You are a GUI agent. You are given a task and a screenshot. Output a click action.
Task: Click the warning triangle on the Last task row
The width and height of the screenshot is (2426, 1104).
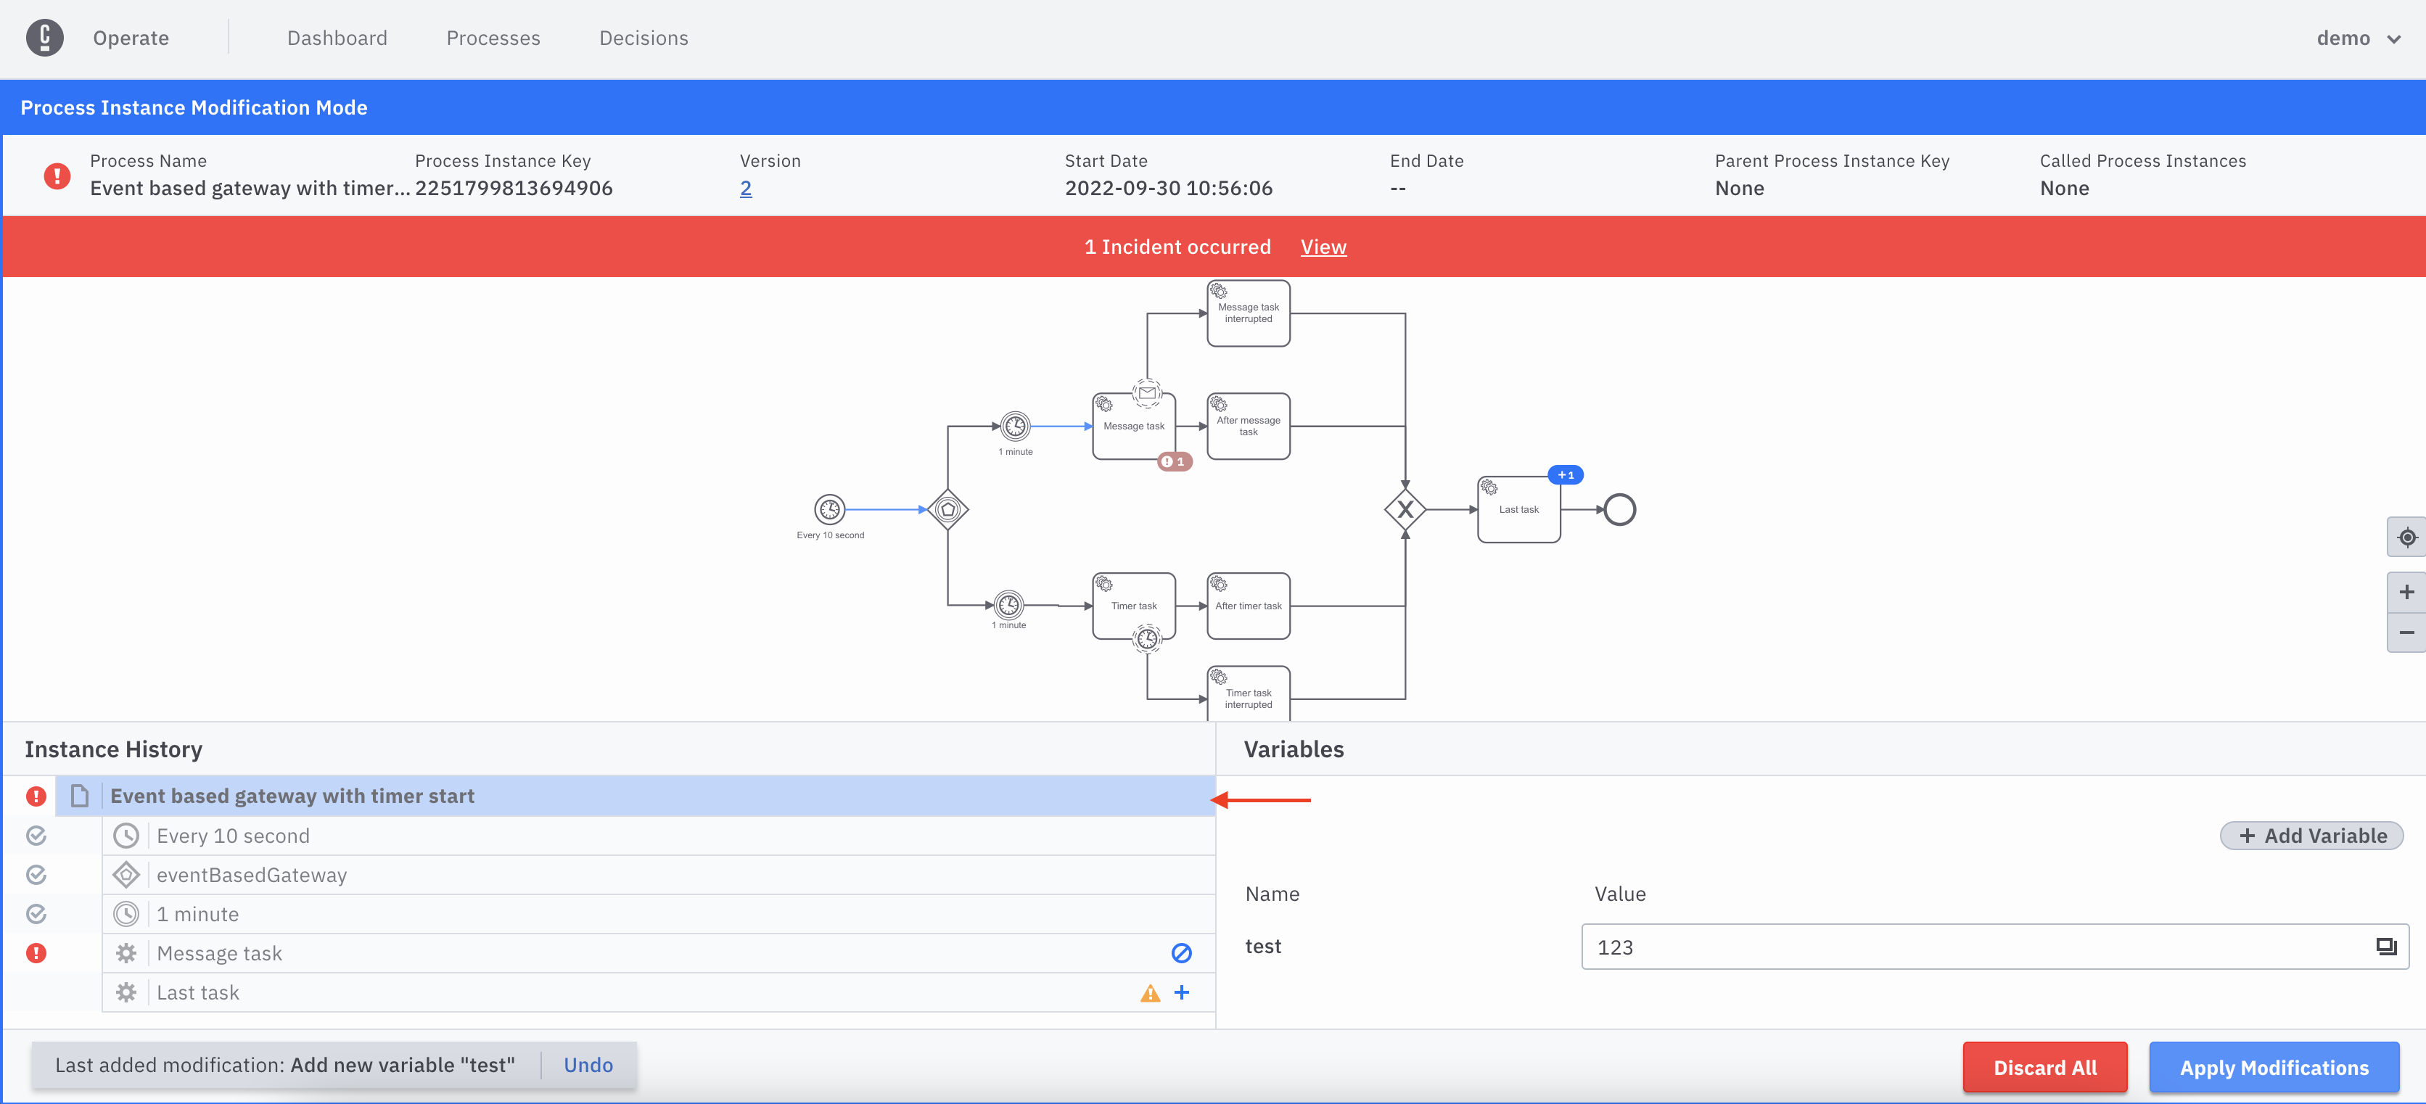point(1150,993)
